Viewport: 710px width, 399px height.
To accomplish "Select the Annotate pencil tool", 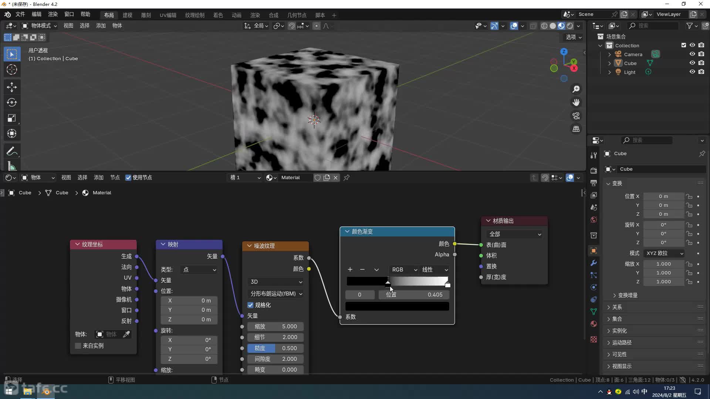I will pyautogui.click(x=12, y=151).
